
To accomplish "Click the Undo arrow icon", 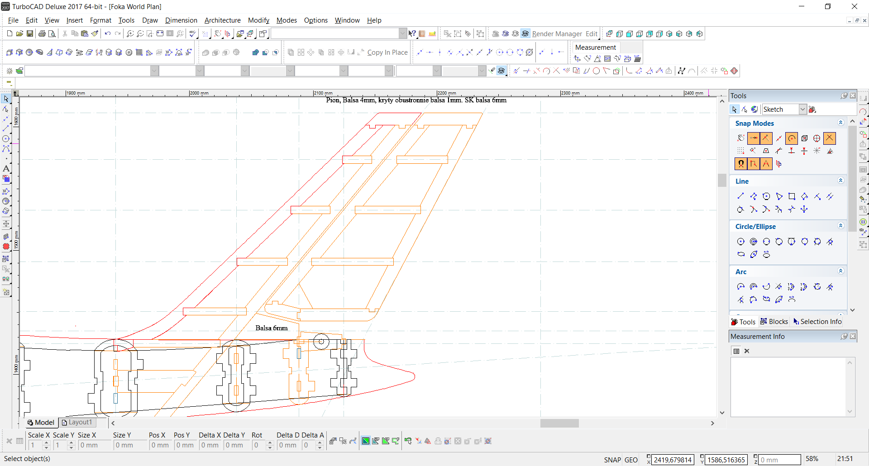I will (x=107, y=33).
